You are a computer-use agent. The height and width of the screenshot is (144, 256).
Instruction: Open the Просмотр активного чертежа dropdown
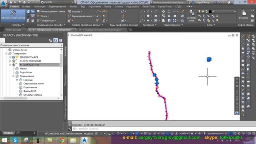click(x=32, y=45)
